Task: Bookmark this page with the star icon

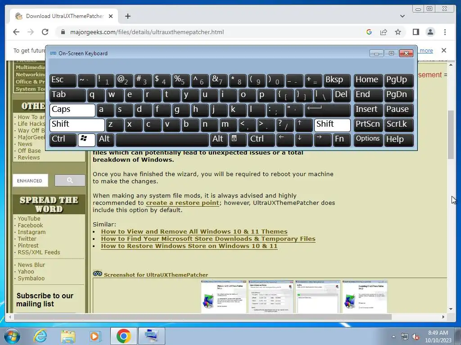Action: coord(398,32)
